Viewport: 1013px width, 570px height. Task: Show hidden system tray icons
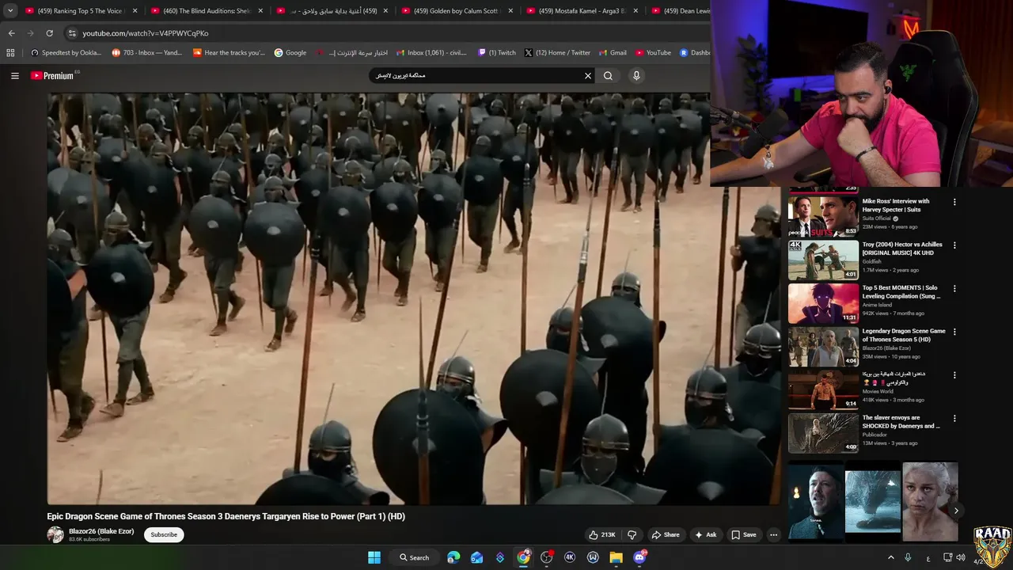click(x=891, y=557)
